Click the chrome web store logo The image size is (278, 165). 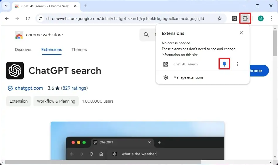click(x=19, y=35)
